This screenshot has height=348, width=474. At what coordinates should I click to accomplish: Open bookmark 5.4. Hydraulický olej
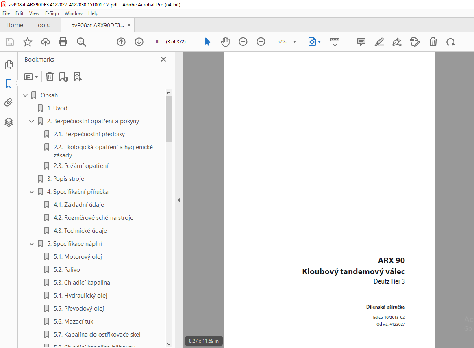click(80, 296)
